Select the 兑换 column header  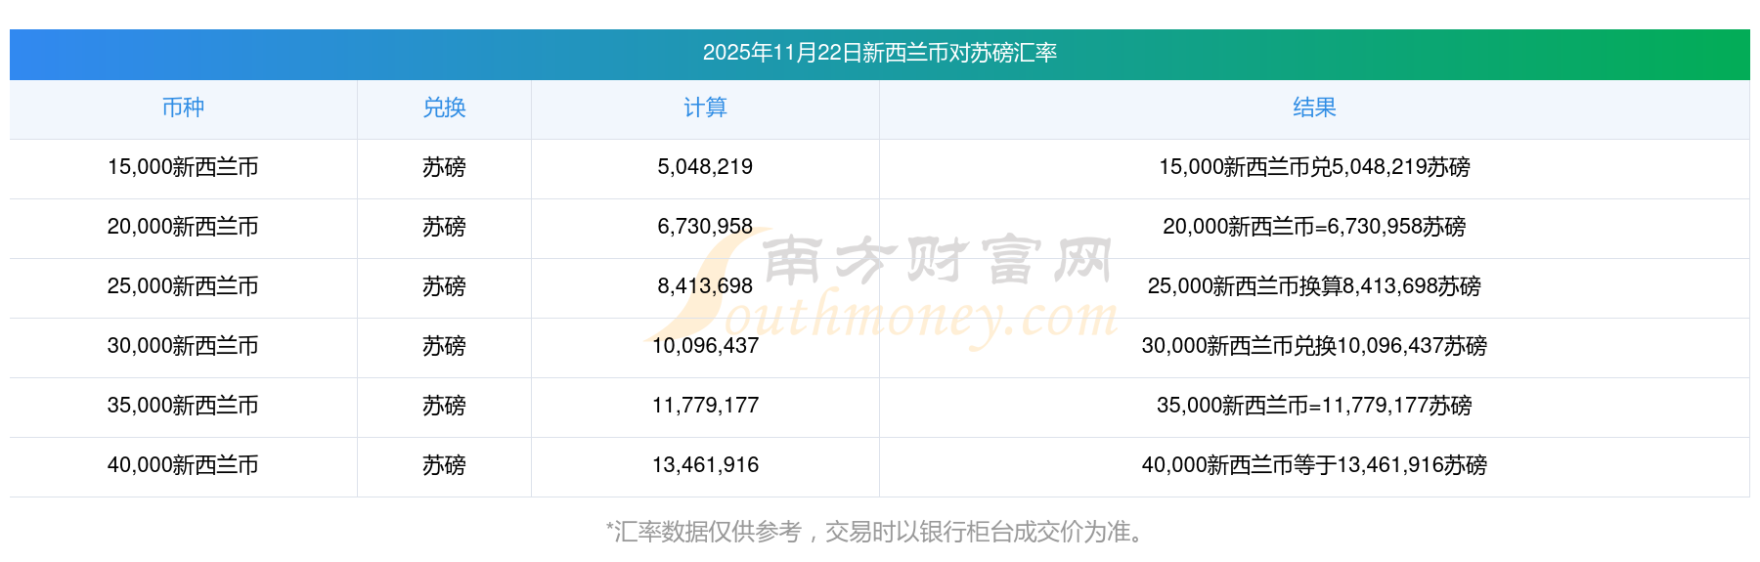pyautogui.click(x=444, y=108)
